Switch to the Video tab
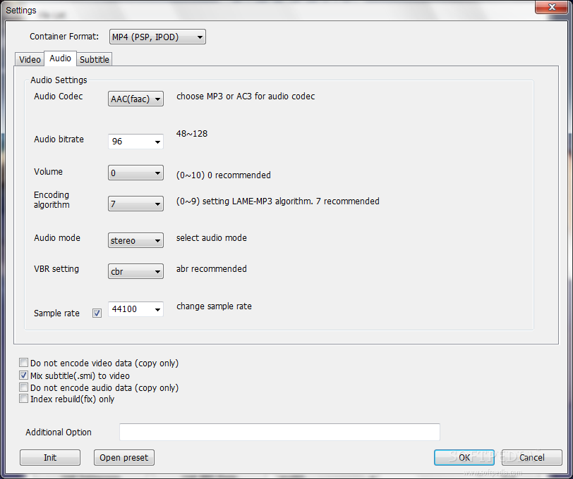Screen dimensions: 573x479 click(30, 59)
